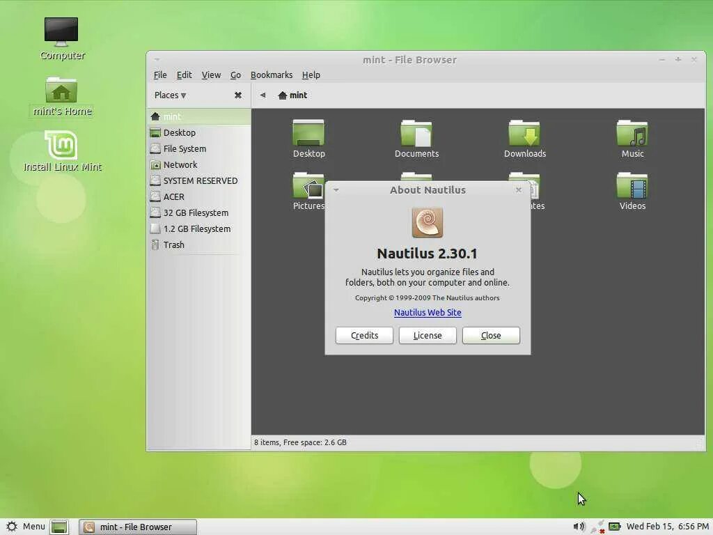Image resolution: width=713 pixels, height=535 pixels.
Task: Open the View menu
Action: [x=211, y=75]
